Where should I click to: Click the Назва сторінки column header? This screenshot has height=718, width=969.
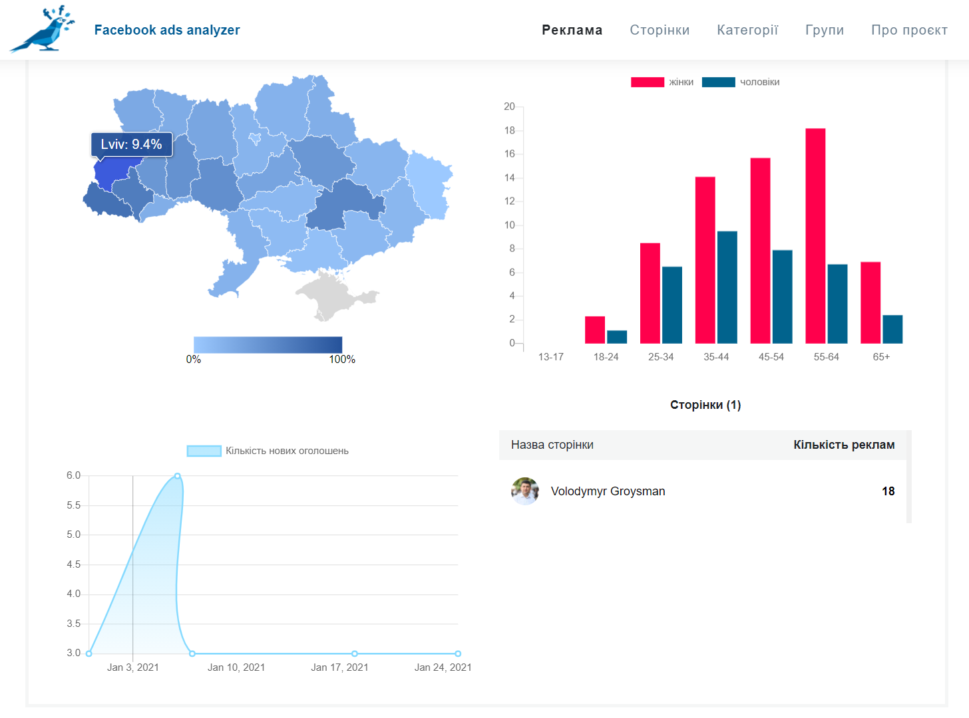pyautogui.click(x=552, y=445)
